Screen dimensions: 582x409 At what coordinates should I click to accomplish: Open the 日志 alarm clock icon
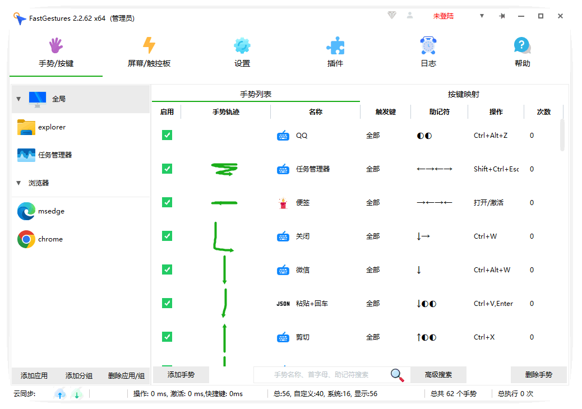(428, 47)
